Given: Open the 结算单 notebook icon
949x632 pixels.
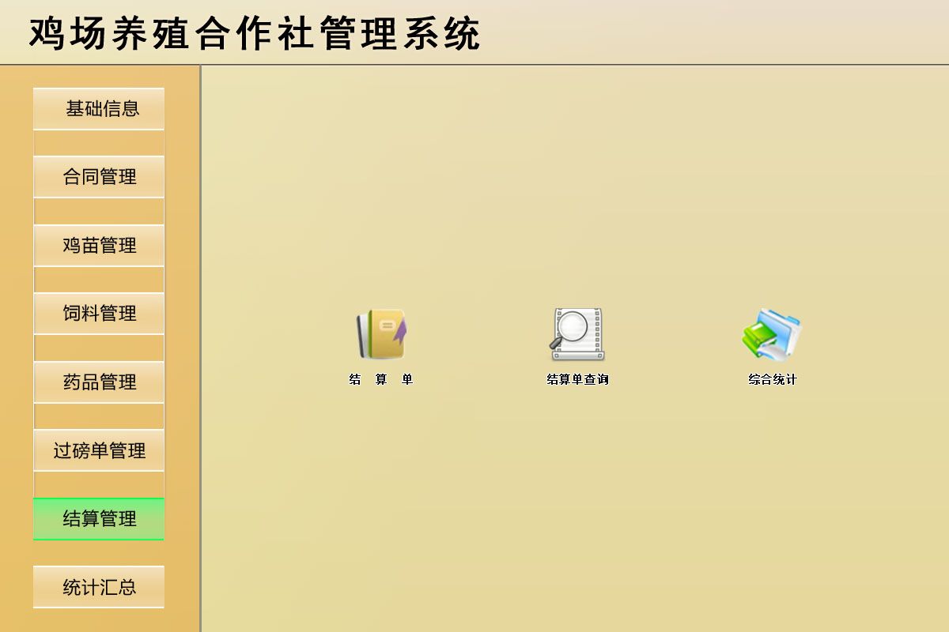Looking at the screenshot, I should (382, 334).
